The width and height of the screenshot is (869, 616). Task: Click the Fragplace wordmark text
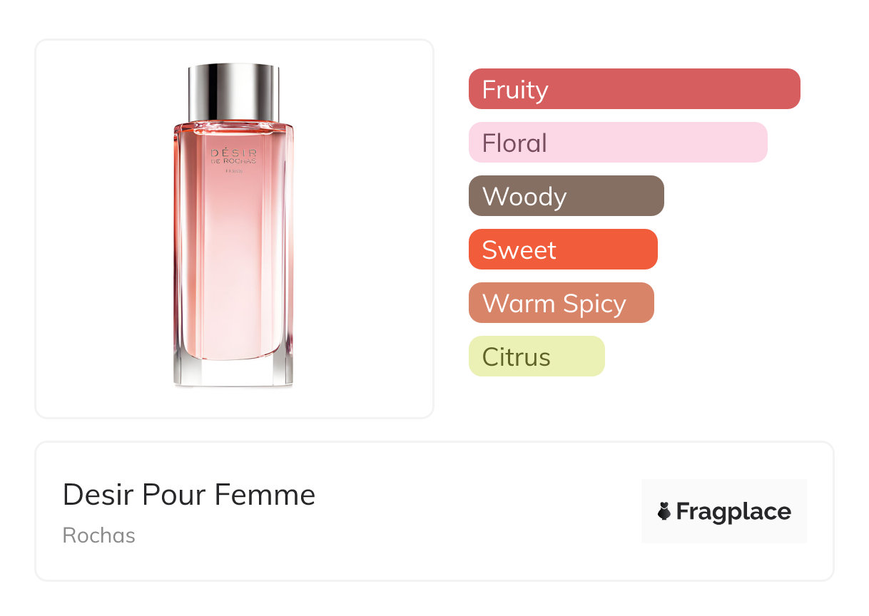pos(733,511)
